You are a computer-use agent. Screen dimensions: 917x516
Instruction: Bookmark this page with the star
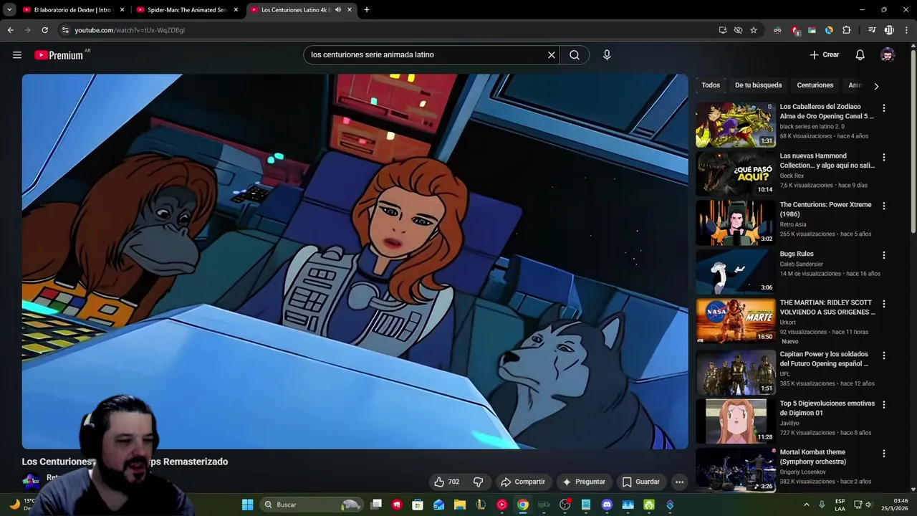[x=754, y=30]
